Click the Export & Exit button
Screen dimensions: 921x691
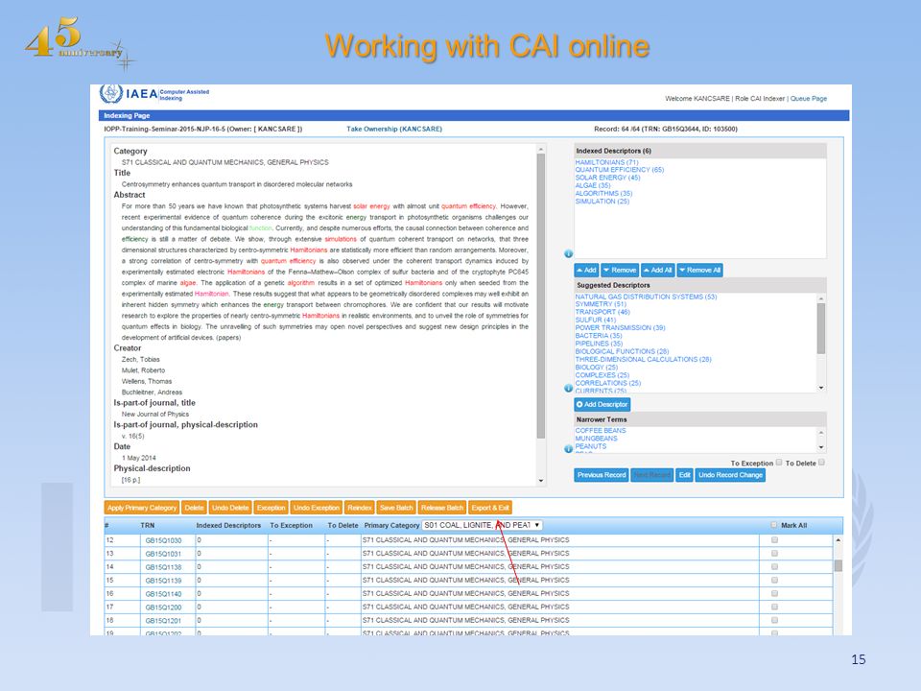tap(490, 508)
